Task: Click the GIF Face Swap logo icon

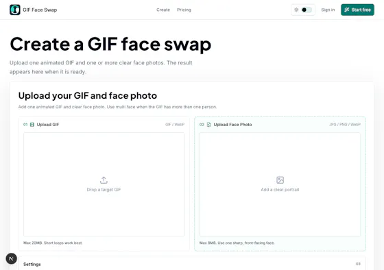Action: pyautogui.click(x=14, y=10)
